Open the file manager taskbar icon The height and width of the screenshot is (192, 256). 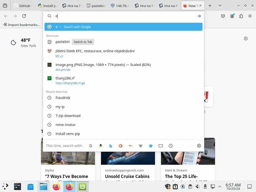click(43, 186)
